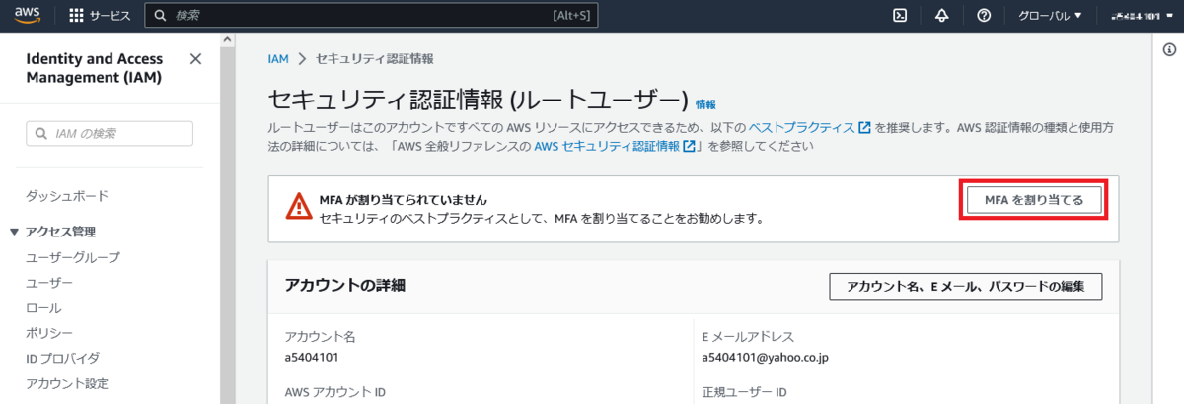Click the MFA warning triangle icon
Image resolution: width=1184 pixels, height=404 pixels.
pyautogui.click(x=299, y=206)
